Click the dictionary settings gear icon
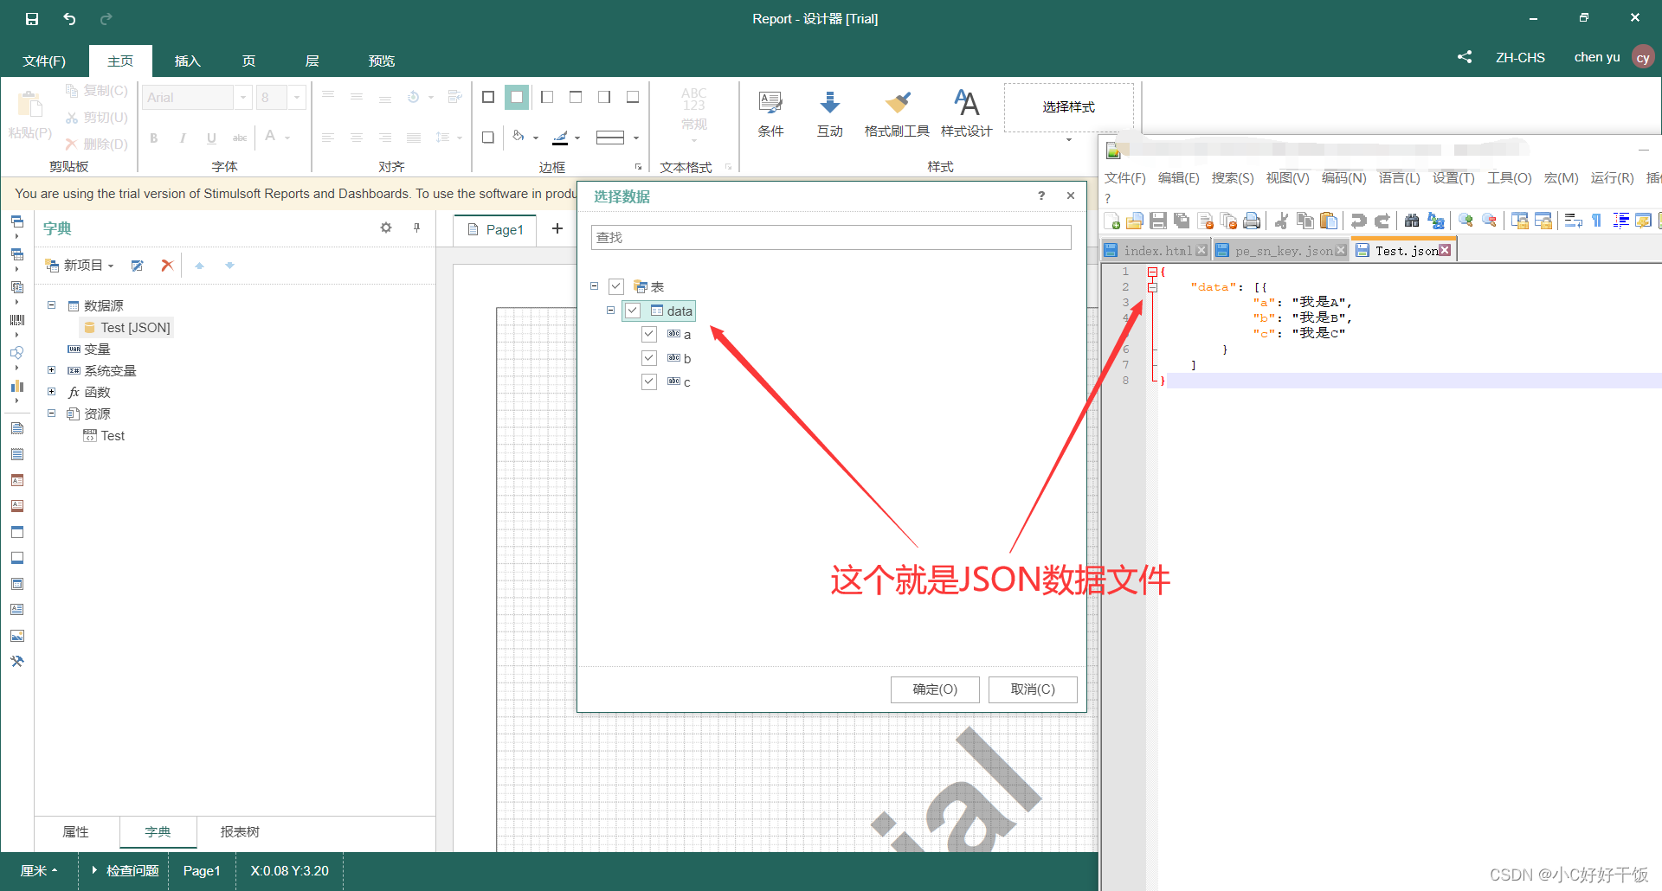 [x=386, y=228]
